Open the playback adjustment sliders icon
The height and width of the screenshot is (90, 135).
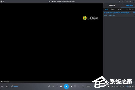coord(57,86)
